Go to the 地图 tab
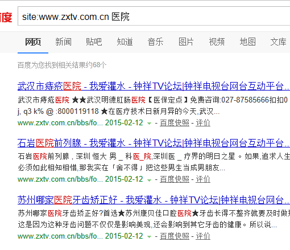Screen dimensions: 290x250 [247, 42]
